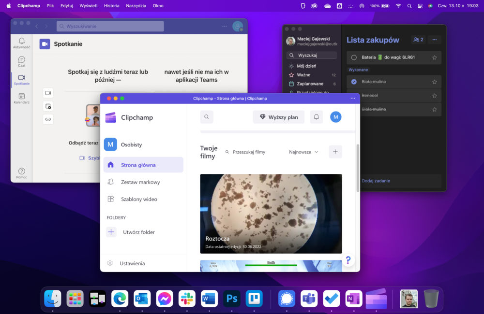The width and height of the screenshot is (484, 314).
Task: Open Zestaw markowy in Clipchamp sidebar
Action: tap(143, 182)
